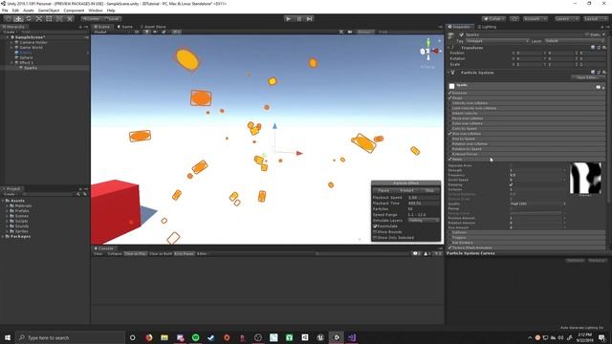Screen dimensions: 612x344
Task: Select Camera Holder in Hierarchy
Action: tap(33, 42)
